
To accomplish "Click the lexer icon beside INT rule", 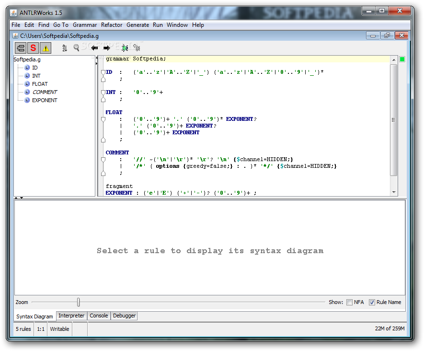I will pyautogui.click(x=27, y=75).
